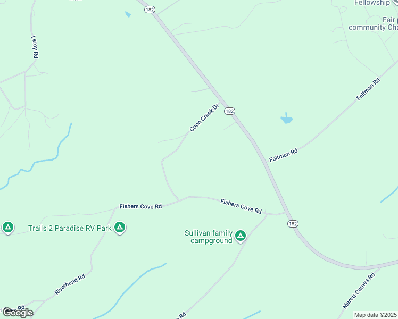Screen dimensions: 398x319
Task: Open the Google logo link
Action: click(x=18, y=313)
